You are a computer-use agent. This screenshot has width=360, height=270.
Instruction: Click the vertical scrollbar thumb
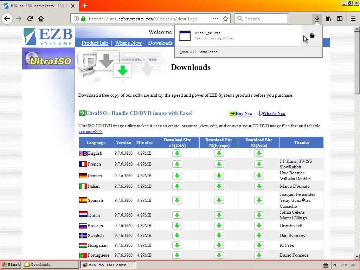point(357,63)
